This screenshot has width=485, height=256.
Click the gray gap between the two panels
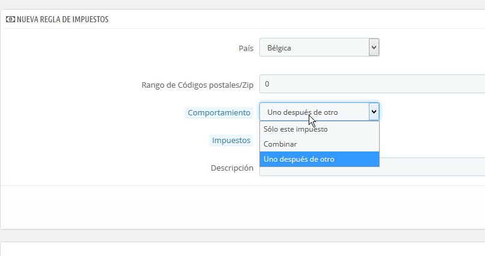click(x=241, y=236)
